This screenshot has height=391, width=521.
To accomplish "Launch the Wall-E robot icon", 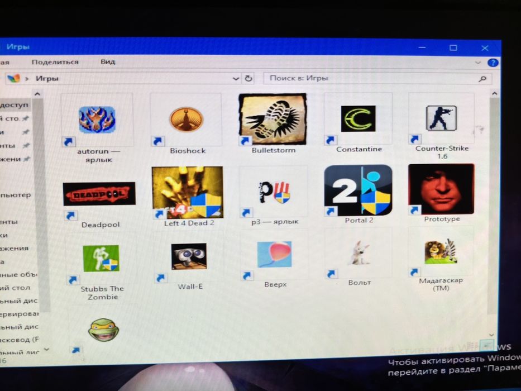I will (x=189, y=256).
